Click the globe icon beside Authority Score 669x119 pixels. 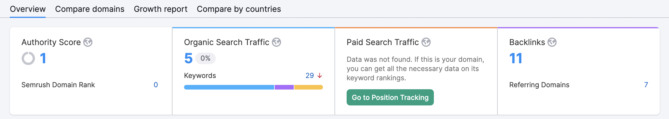point(88,42)
